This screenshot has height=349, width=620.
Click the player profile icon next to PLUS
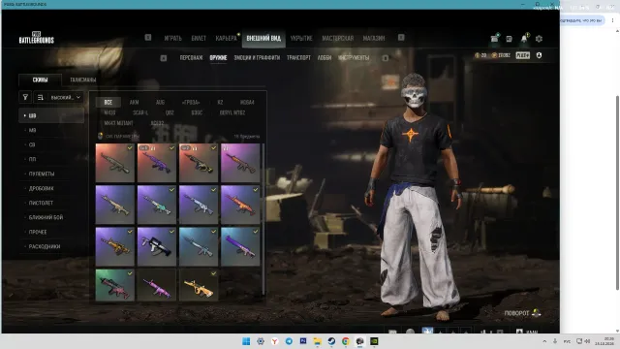539,55
